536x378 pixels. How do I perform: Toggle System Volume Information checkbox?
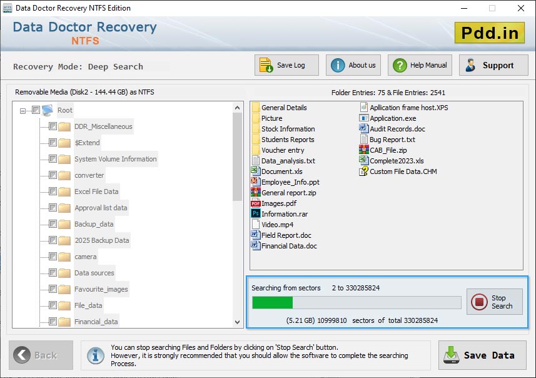tap(53, 159)
